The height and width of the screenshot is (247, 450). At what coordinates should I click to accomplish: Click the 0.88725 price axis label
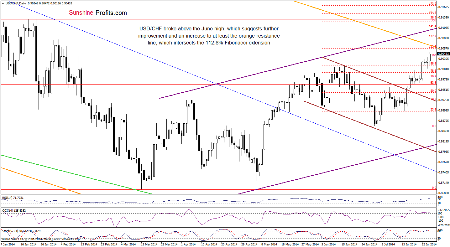pos(444,121)
